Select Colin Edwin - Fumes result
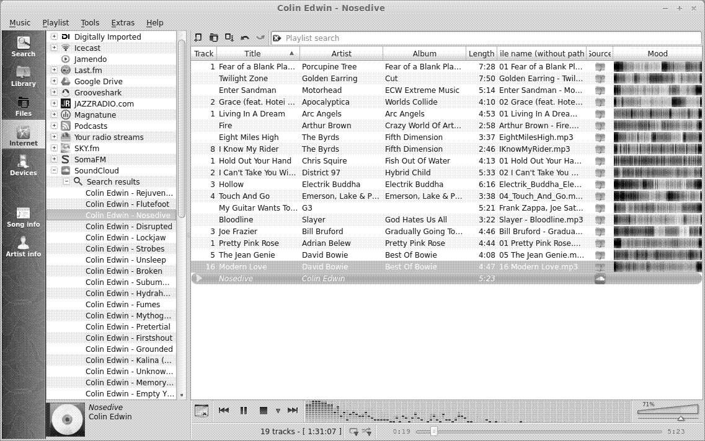705x441 pixels. (x=123, y=305)
